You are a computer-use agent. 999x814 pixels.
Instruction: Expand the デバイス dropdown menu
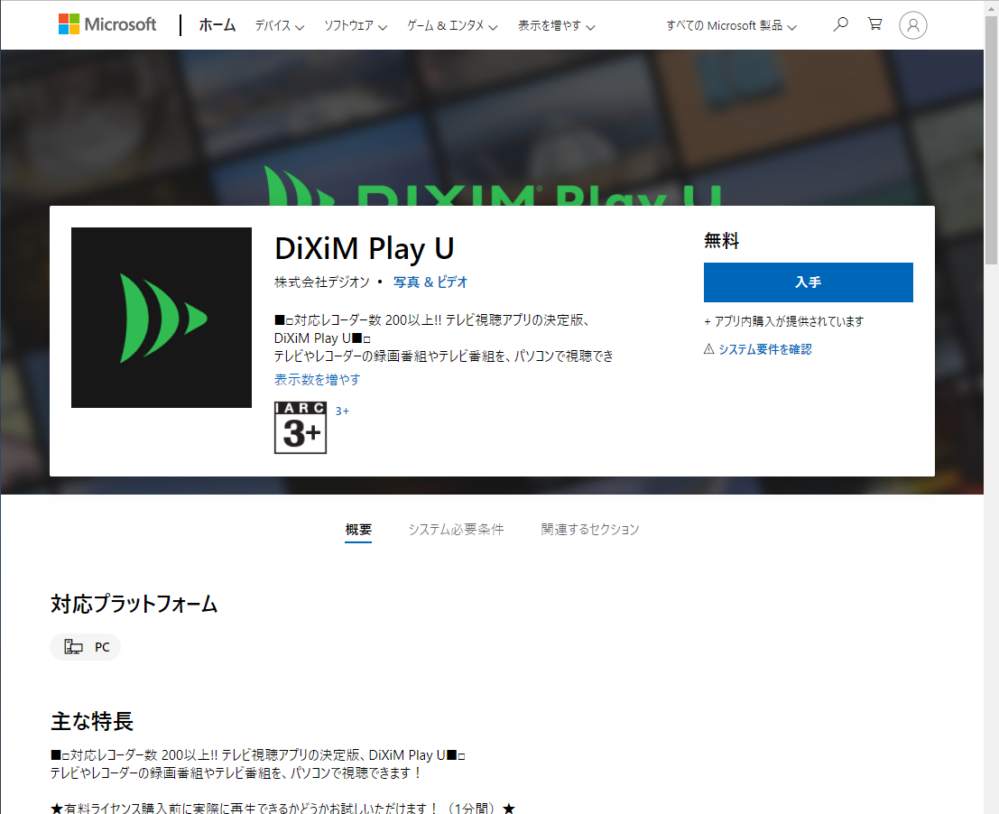(279, 26)
